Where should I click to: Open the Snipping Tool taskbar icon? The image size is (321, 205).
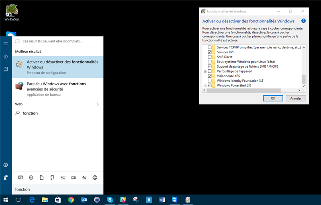coord(136,200)
